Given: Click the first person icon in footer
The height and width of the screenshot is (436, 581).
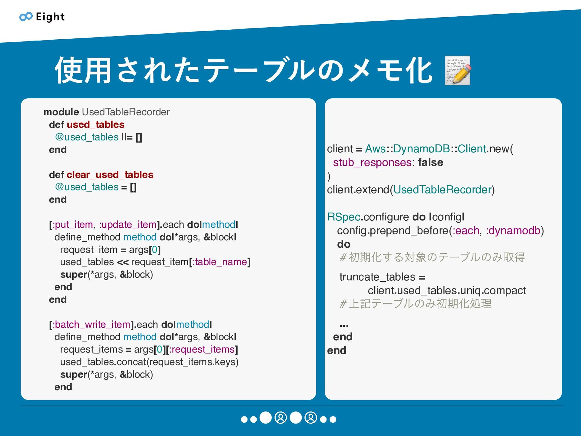Looking at the screenshot, I should [x=281, y=418].
